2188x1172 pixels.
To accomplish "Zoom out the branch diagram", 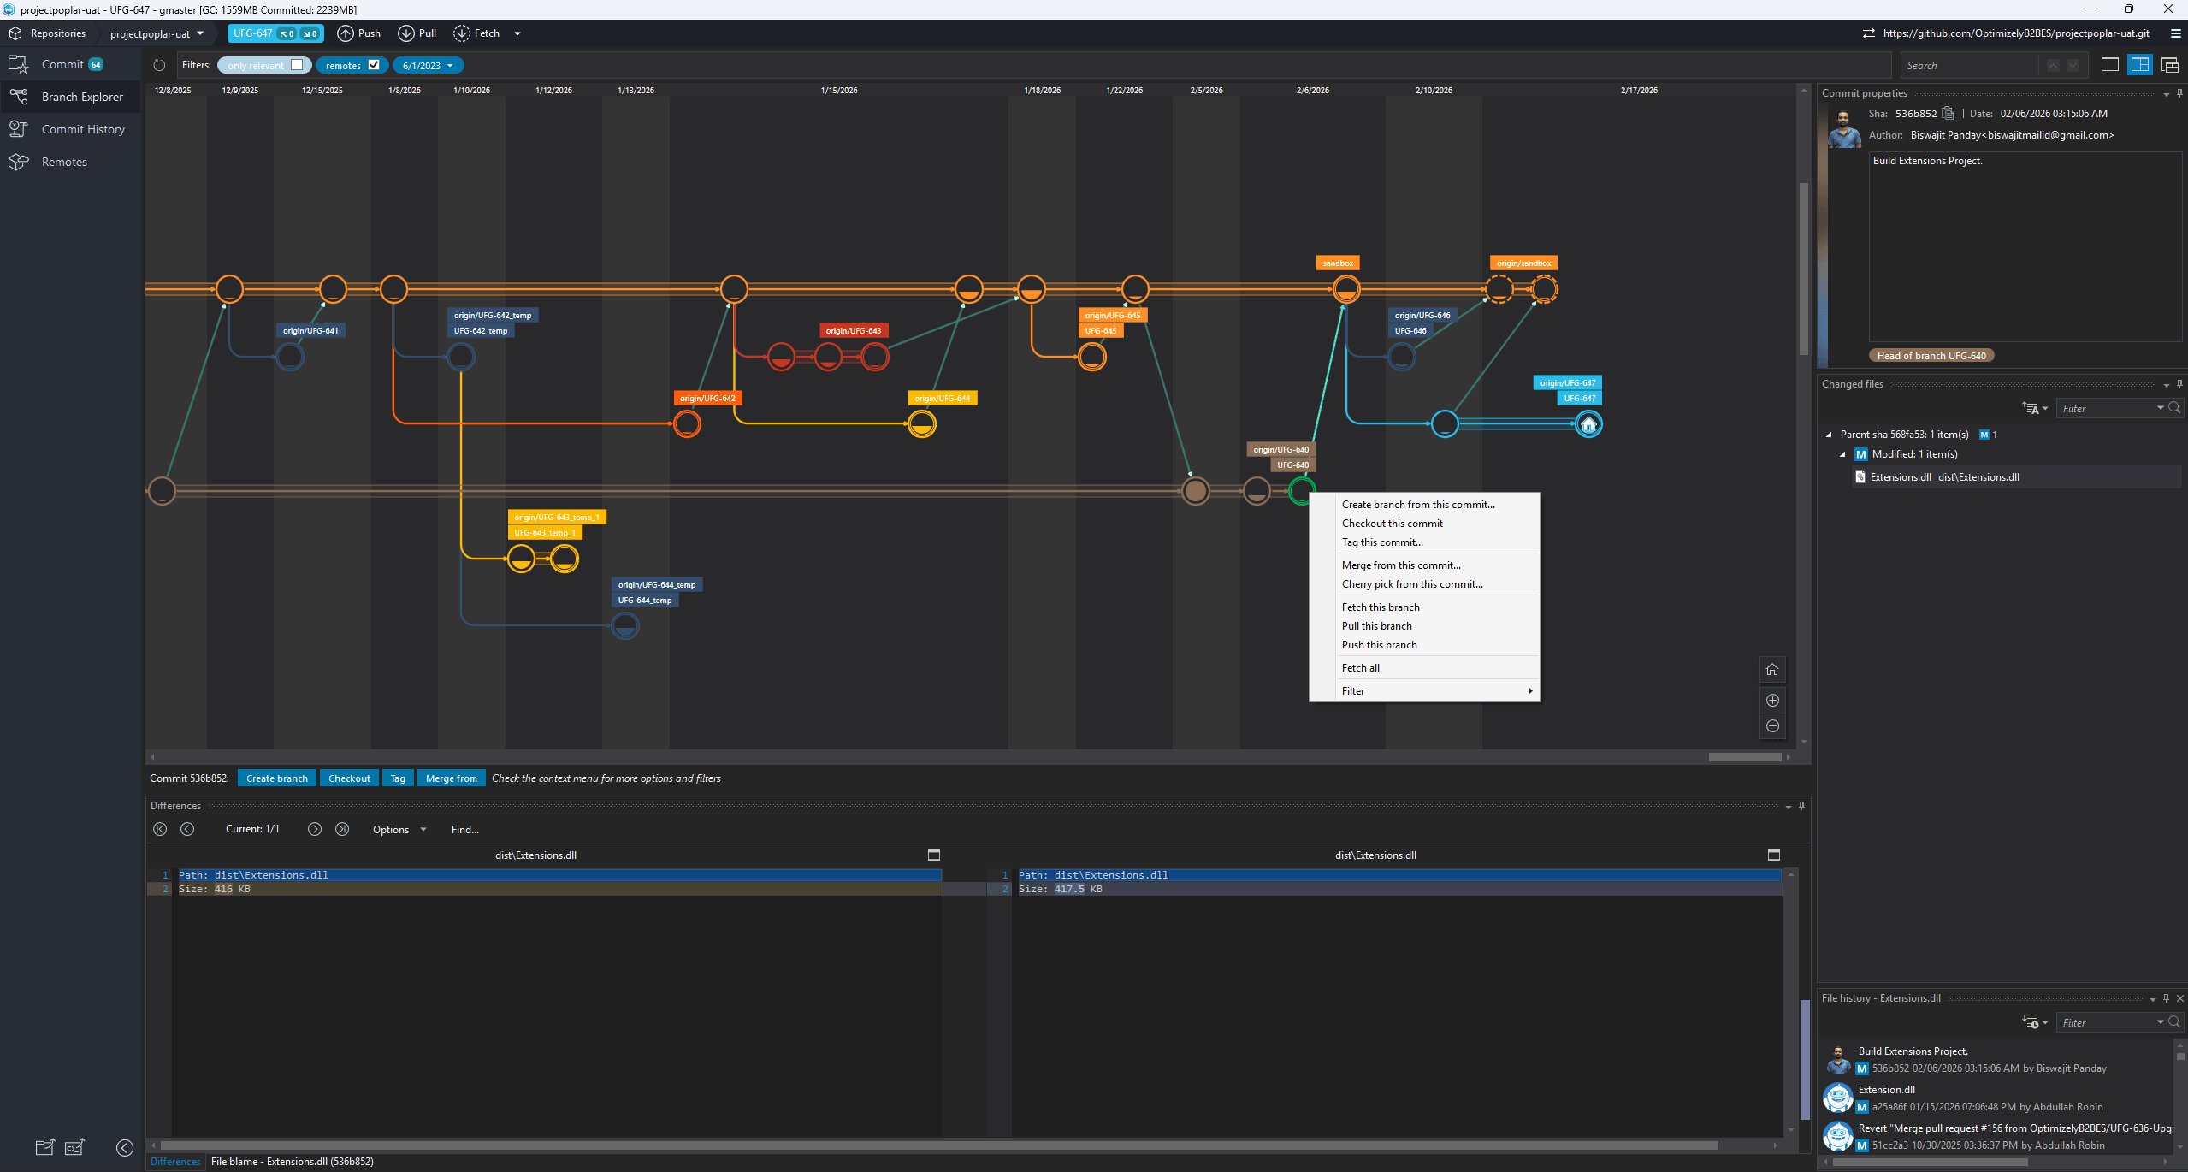I will click(x=1772, y=725).
